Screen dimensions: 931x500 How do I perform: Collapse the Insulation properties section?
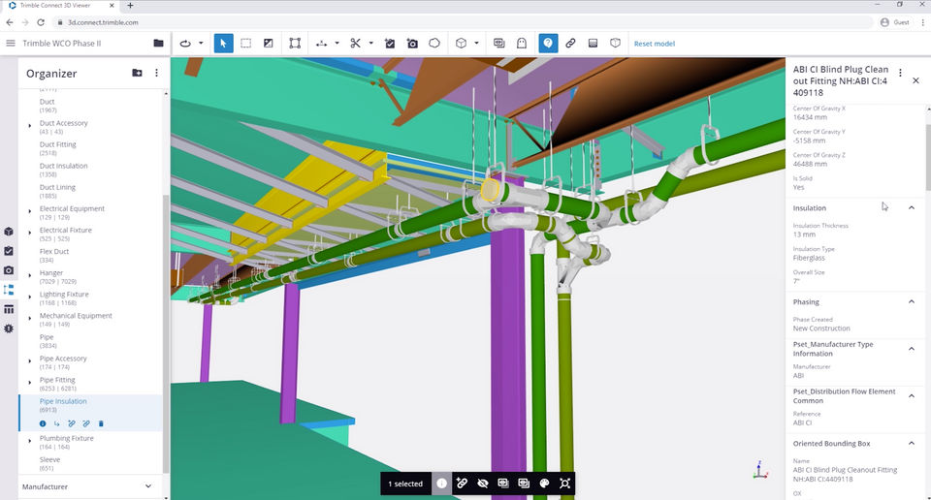click(x=911, y=207)
